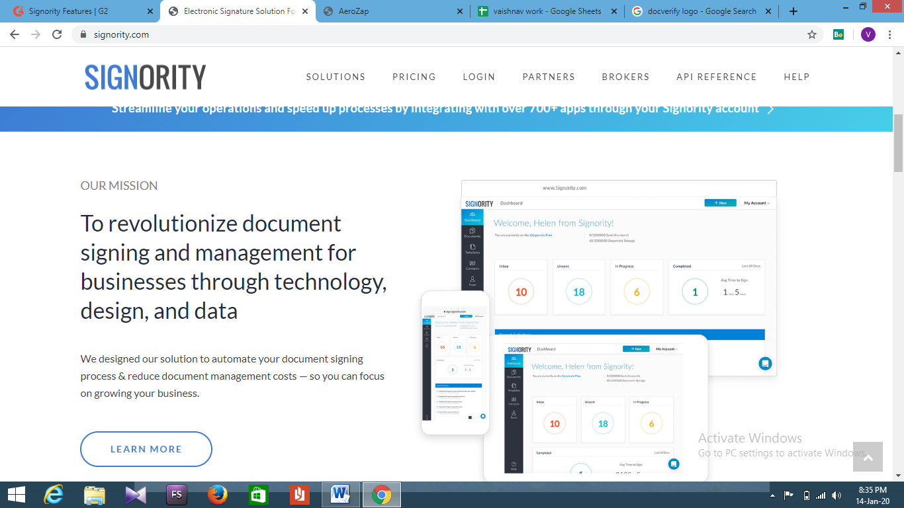Open the FS app in taskbar
Image resolution: width=904 pixels, height=508 pixels.
pos(177,495)
